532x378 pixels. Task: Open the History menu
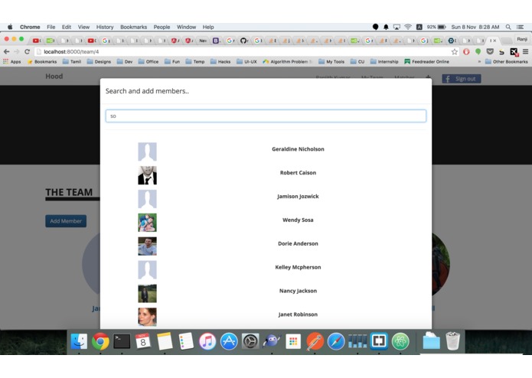[x=105, y=27]
